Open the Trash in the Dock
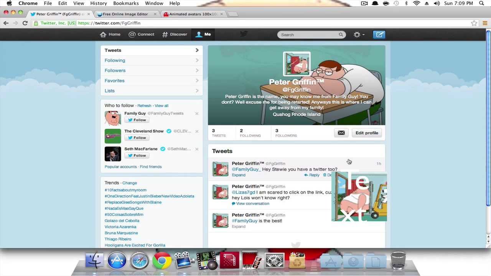The width and height of the screenshot is (491, 276). [x=398, y=261]
